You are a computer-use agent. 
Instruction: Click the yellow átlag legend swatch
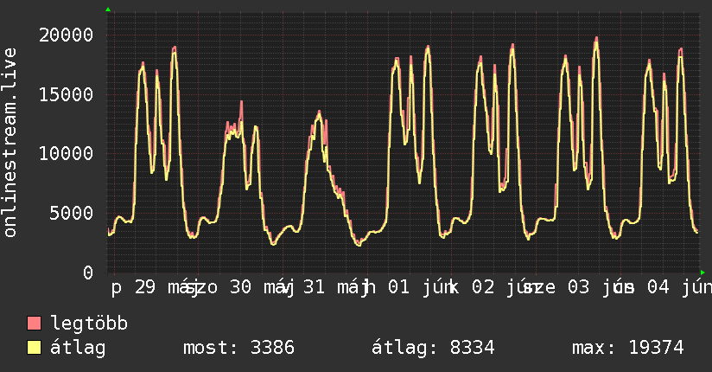[x=34, y=348]
